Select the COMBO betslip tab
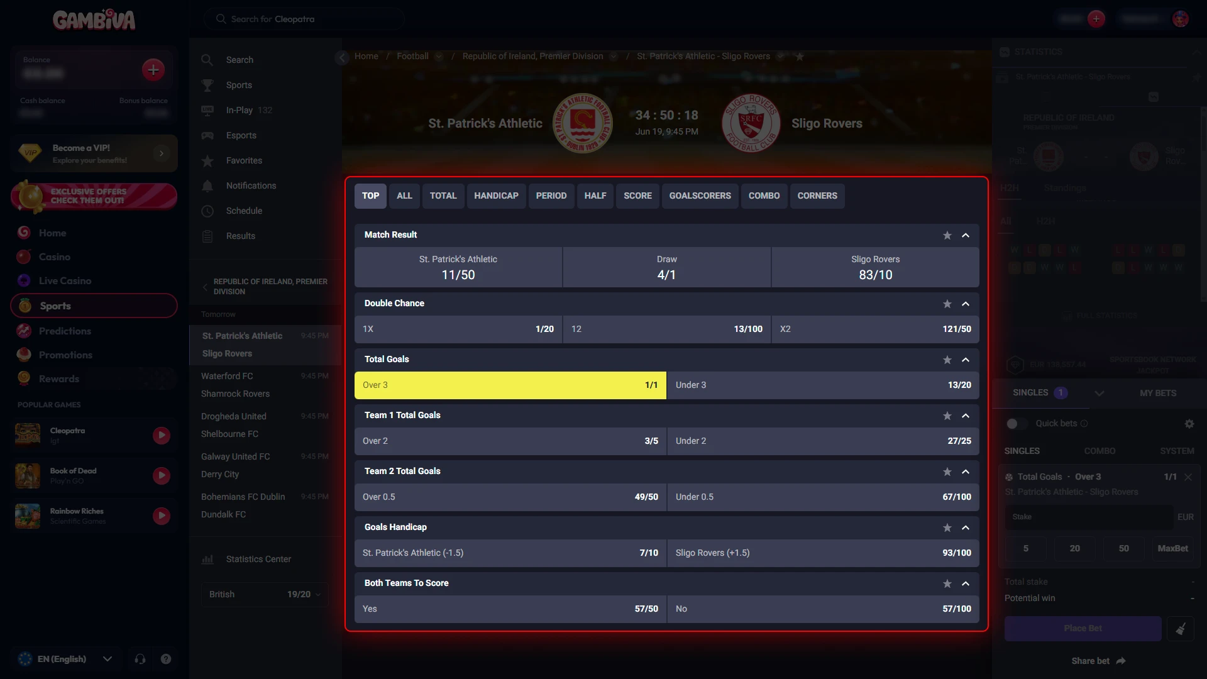The height and width of the screenshot is (679, 1207). pyautogui.click(x=1100, y=451)
